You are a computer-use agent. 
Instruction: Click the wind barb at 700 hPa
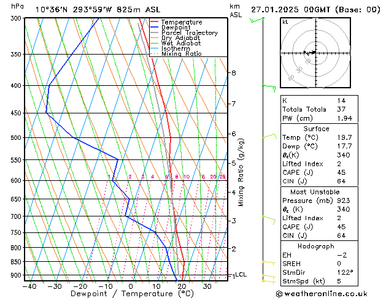point(269,220)
